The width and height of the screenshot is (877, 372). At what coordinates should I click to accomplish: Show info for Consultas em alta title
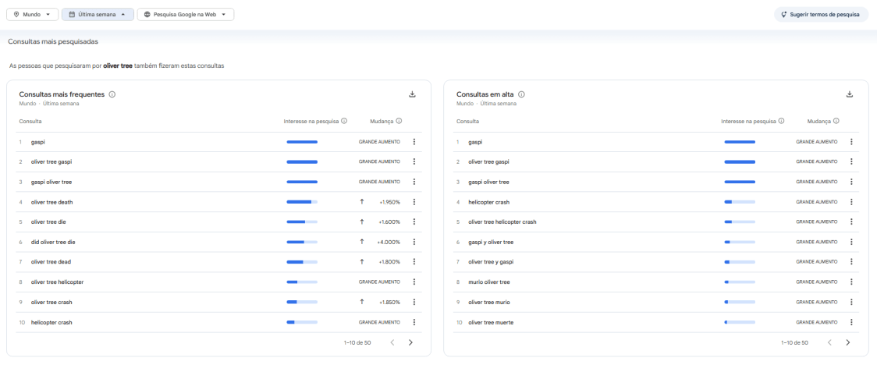pyautogui.click(x=521, y=94)
